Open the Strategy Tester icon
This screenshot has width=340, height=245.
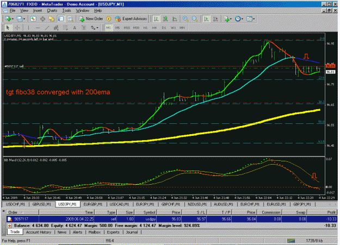click(70, 19)
